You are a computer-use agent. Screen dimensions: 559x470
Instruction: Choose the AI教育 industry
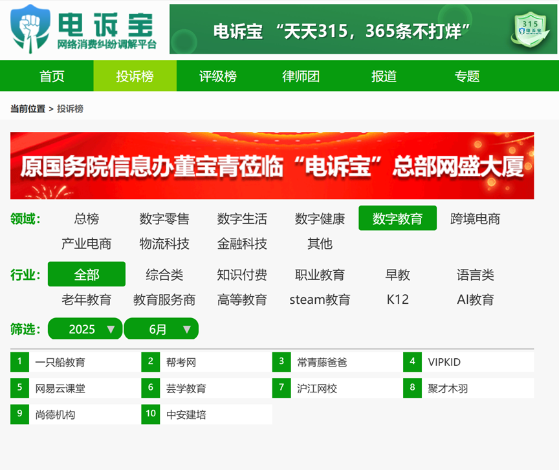point(476,300)
